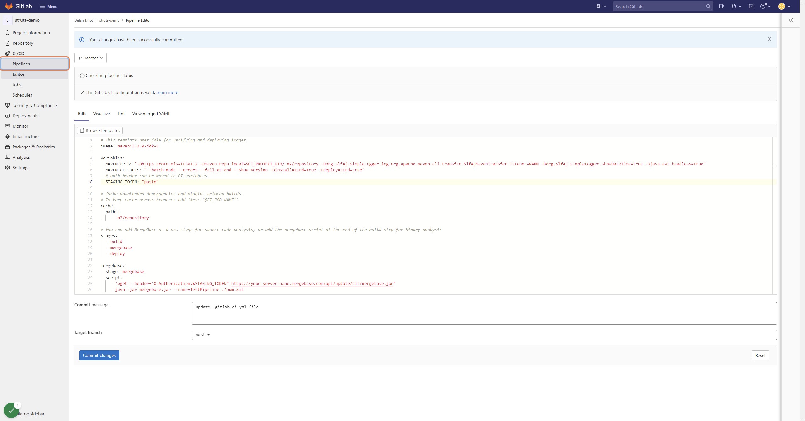Expand CI/CD section in sidebar
The width and height of the screenshot is (805, 421).
point(35,53)
